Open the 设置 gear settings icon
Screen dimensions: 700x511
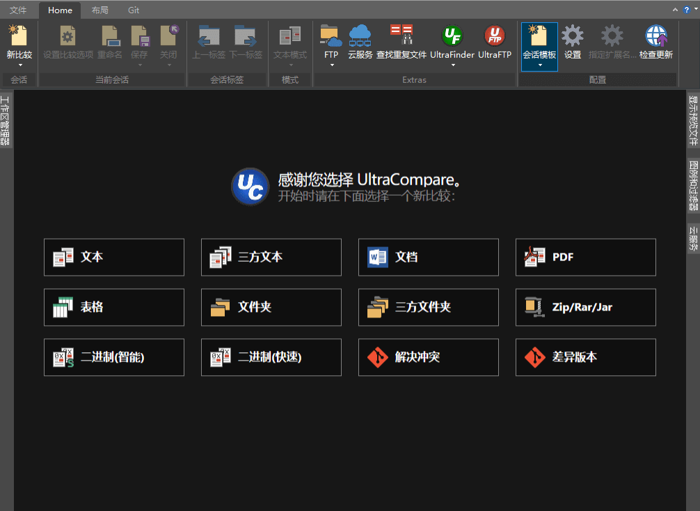point(573,36)
